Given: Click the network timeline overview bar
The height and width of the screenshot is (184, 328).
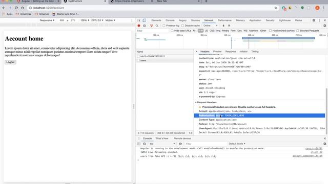Looking at the screenshot, I should tap(278, 38).
